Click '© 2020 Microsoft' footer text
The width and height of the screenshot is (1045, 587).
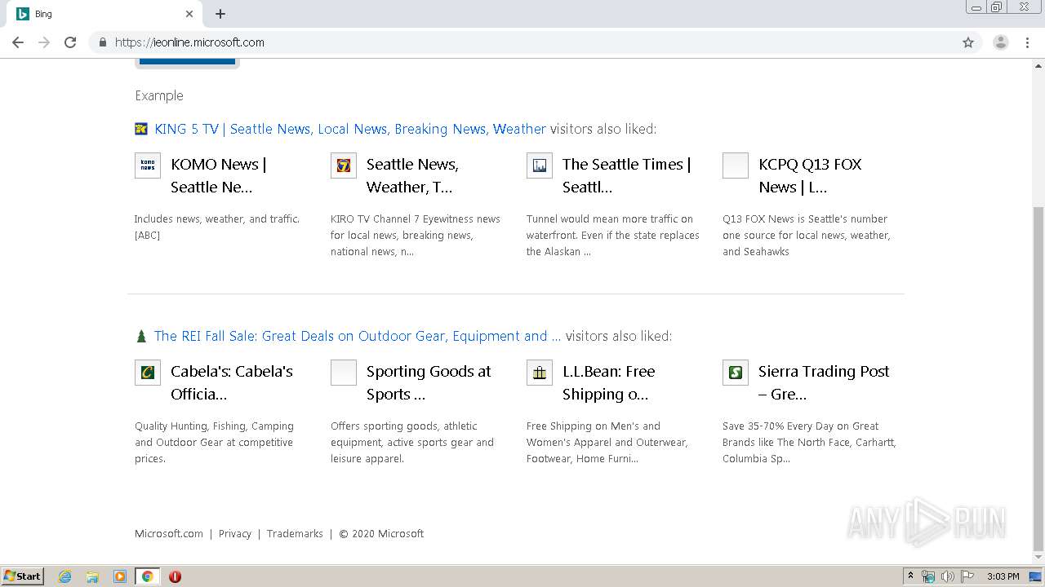point(381,534)
